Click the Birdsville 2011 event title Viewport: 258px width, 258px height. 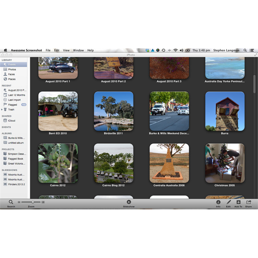pos(113,133)
